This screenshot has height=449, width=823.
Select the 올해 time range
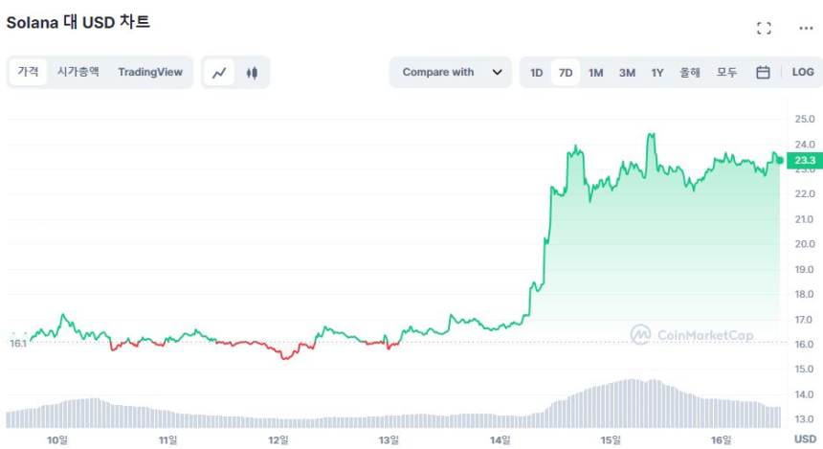[x=690, y=72]
